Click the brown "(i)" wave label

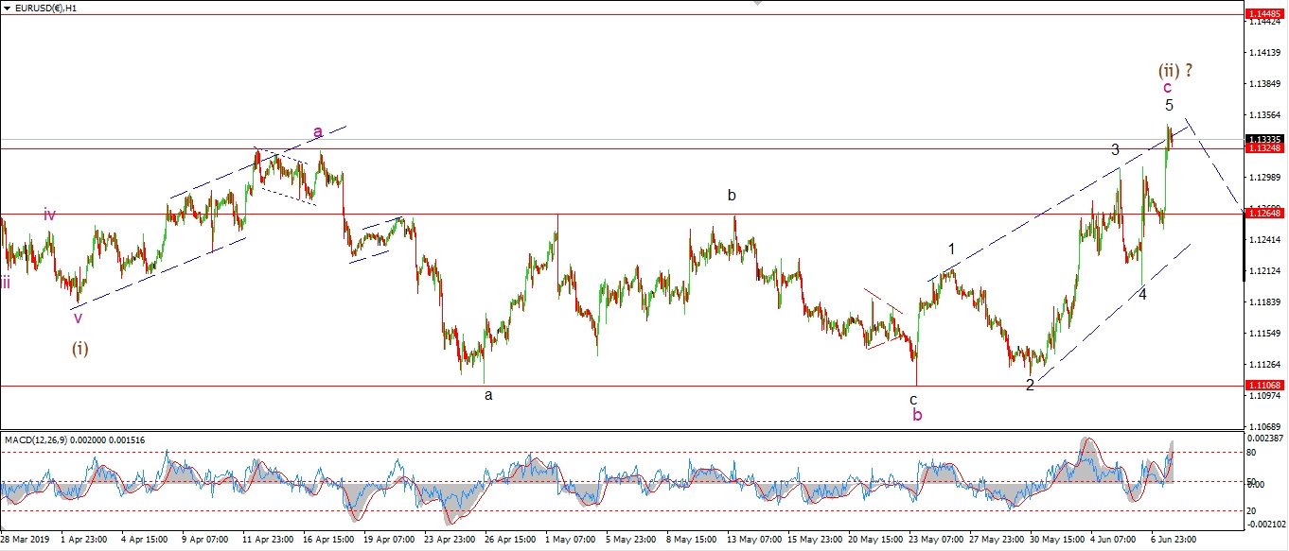tap(80, 348)
